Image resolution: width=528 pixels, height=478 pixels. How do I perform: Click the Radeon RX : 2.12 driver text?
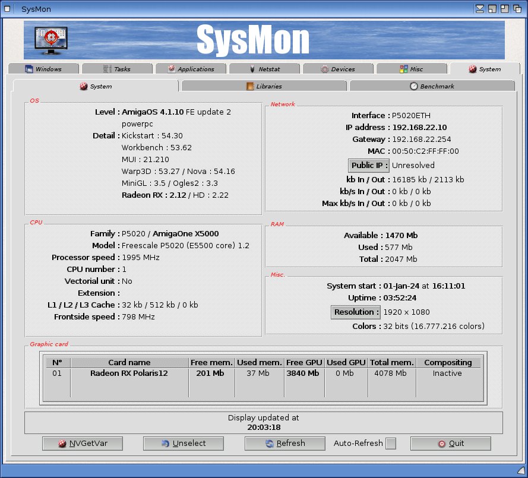tap(154, 195)
